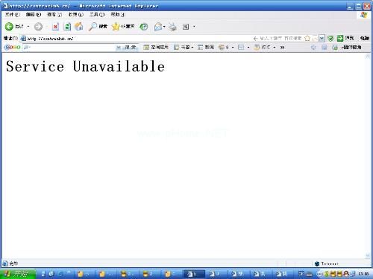
Task: Open the Edit button dropdown arrow
Action: point(194,27)
